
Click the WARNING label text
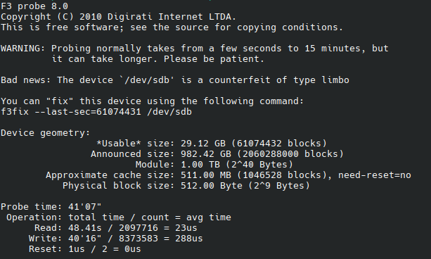click(22, 49)
